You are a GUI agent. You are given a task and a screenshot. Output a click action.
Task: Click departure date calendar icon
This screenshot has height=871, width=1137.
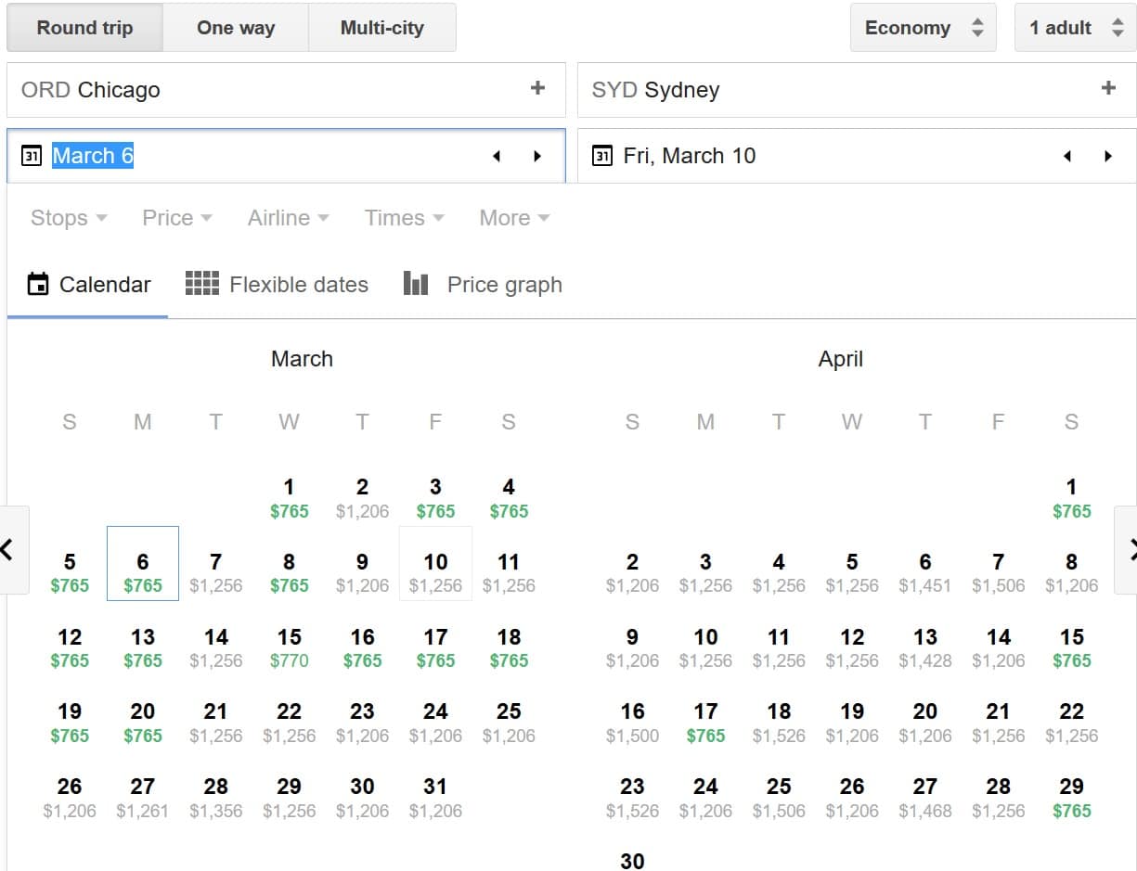coord(31,156)
